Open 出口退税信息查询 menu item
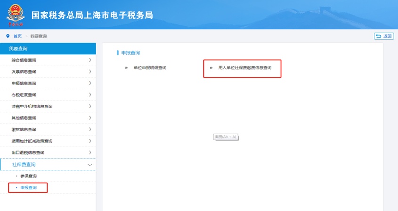This screenshot has width=398, height=211. [x=48, y=153]
